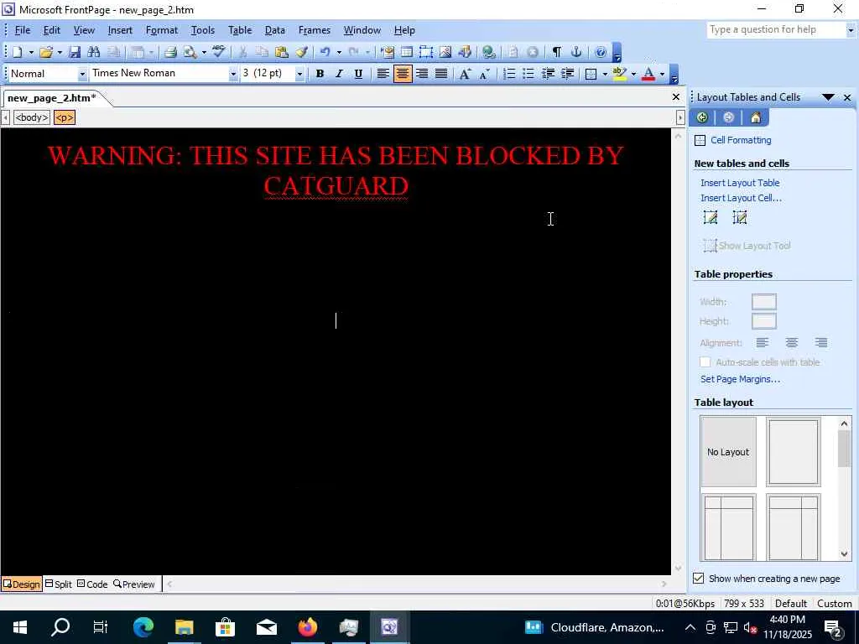
Task: Click the red Font Color swatch button
Action: 648,74
